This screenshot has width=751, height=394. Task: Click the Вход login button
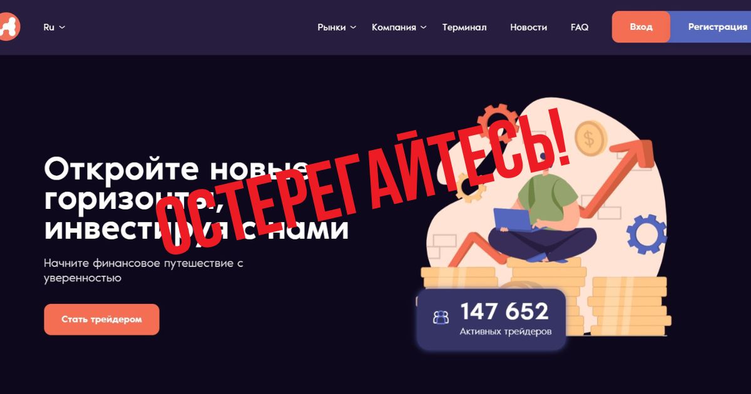tap(641, 27)
